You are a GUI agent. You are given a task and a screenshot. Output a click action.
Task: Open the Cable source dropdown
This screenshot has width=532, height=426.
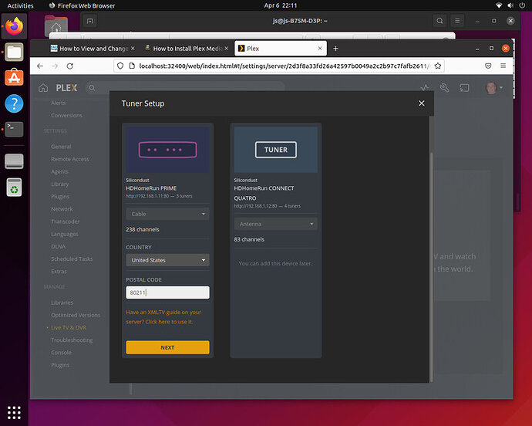coord(167,214)
